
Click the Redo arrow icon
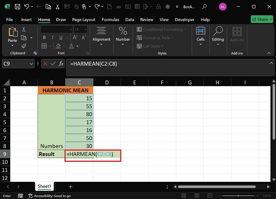(x=97, y=7)
